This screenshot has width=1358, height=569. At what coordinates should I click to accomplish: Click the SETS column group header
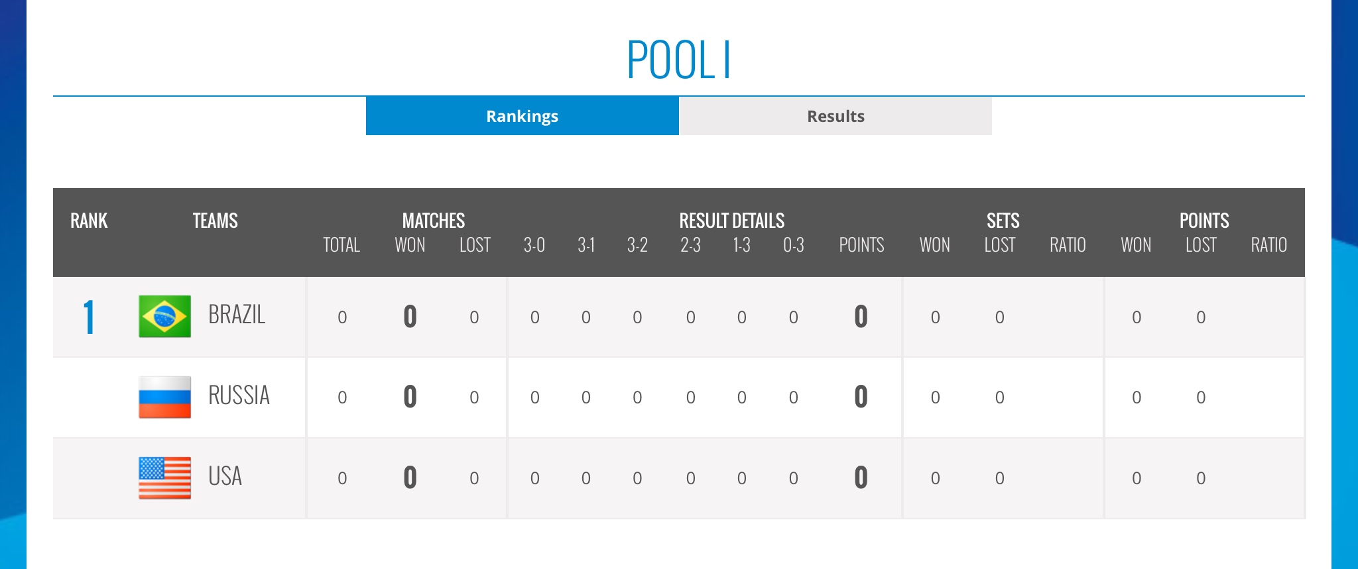point(1003,221)
